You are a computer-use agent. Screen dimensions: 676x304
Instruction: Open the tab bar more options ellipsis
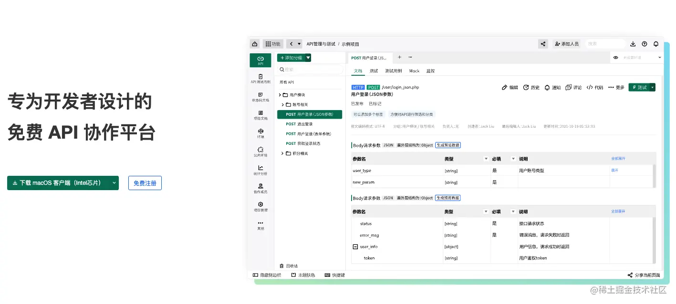pyautogui.click(x=410, y=57)
